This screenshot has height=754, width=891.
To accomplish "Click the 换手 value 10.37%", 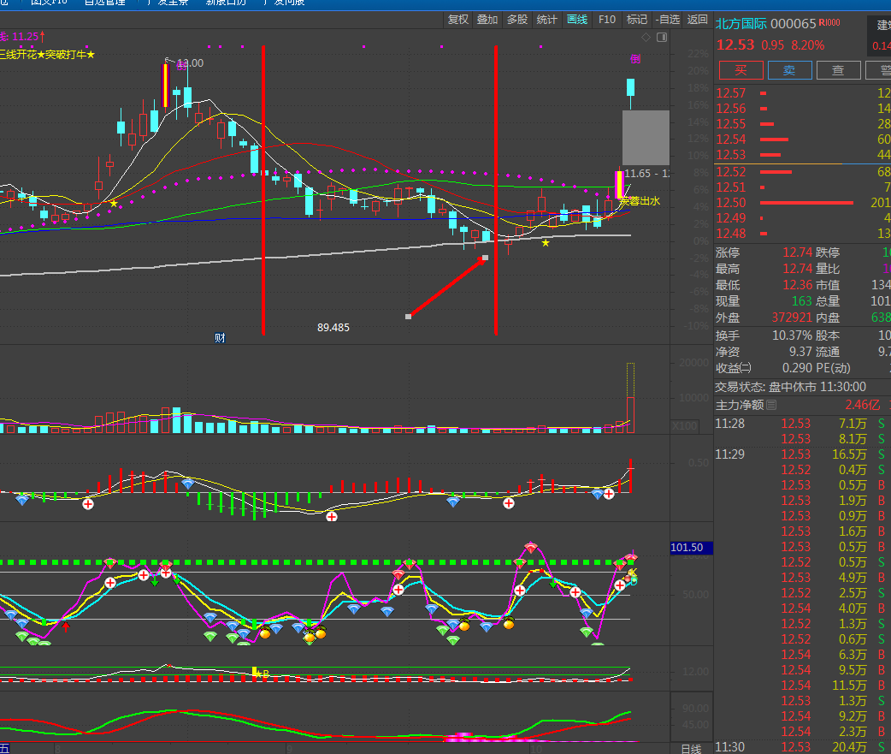I will (x=792, y=335).
